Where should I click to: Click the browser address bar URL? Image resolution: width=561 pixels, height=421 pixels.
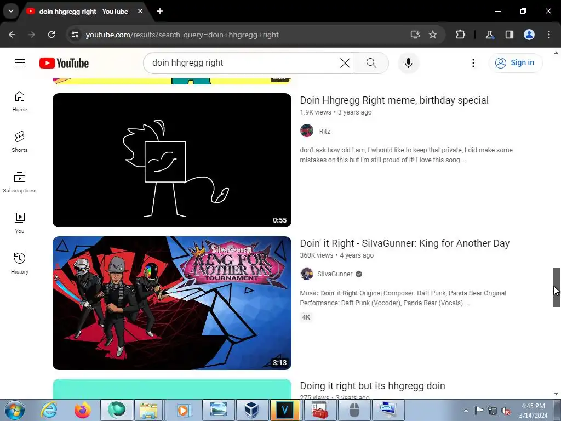(x=182, y=35)
